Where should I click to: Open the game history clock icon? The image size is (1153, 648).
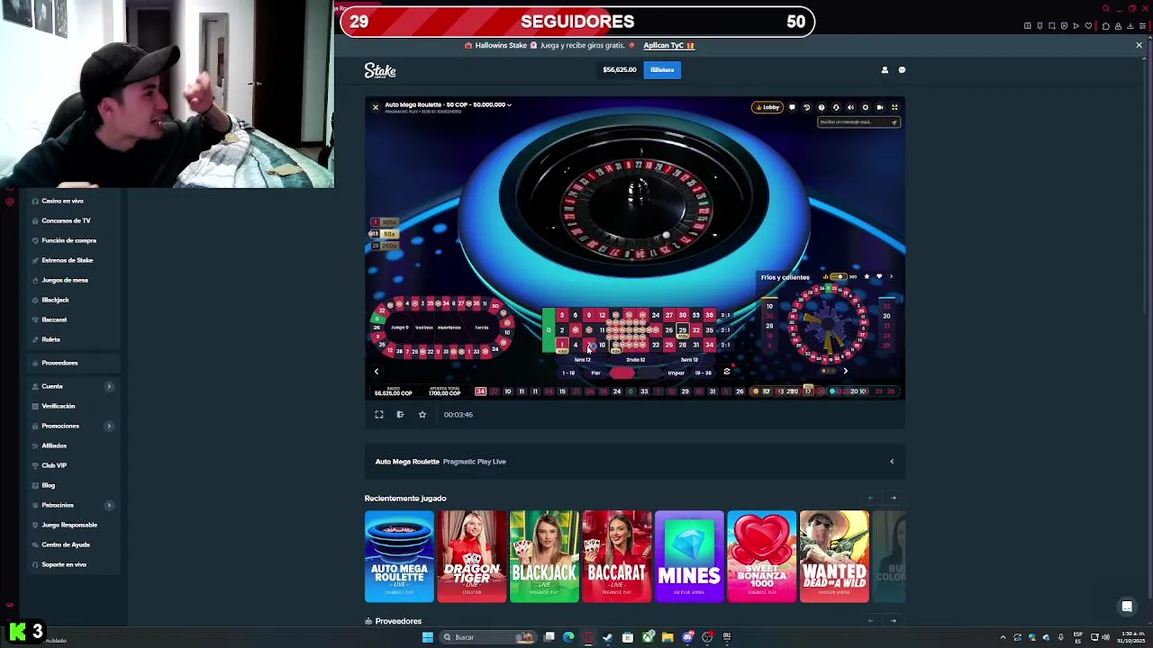[806, 107]
